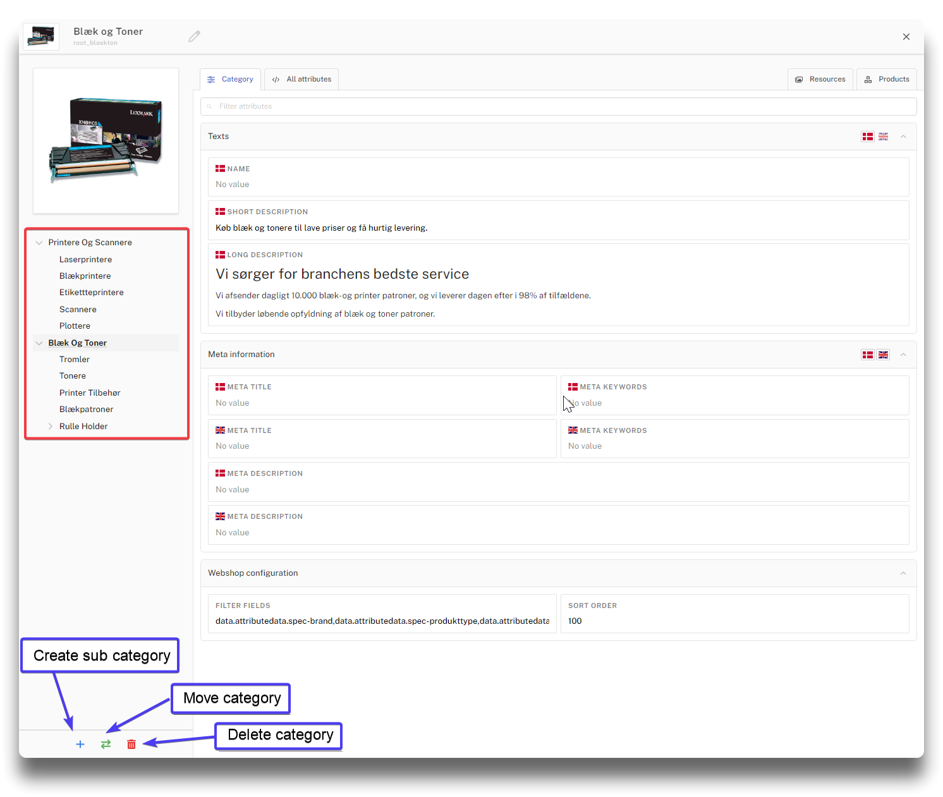
Task: Toggle Danish flag in Meta information header
Action: coord(868,355)
